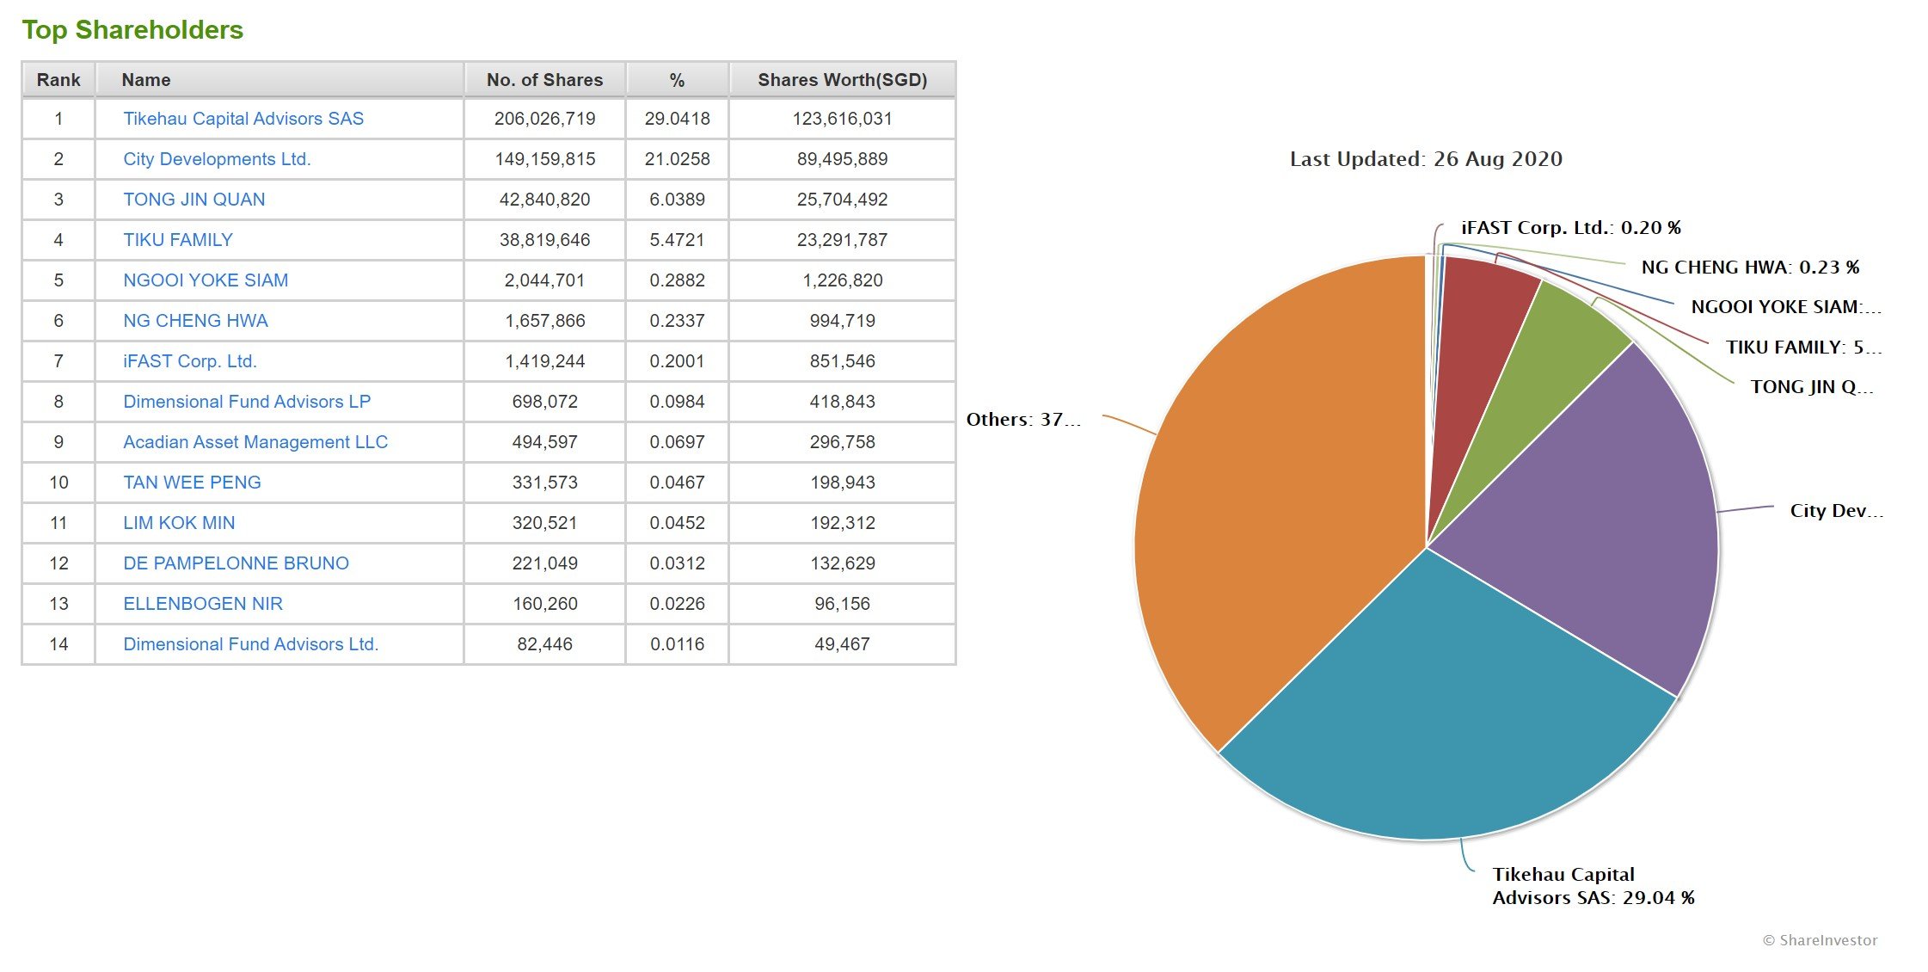Viewport: 1928px width, 972px height.
Task: Click the 'Top Shareholders' heading
Action: coord(132,30)
